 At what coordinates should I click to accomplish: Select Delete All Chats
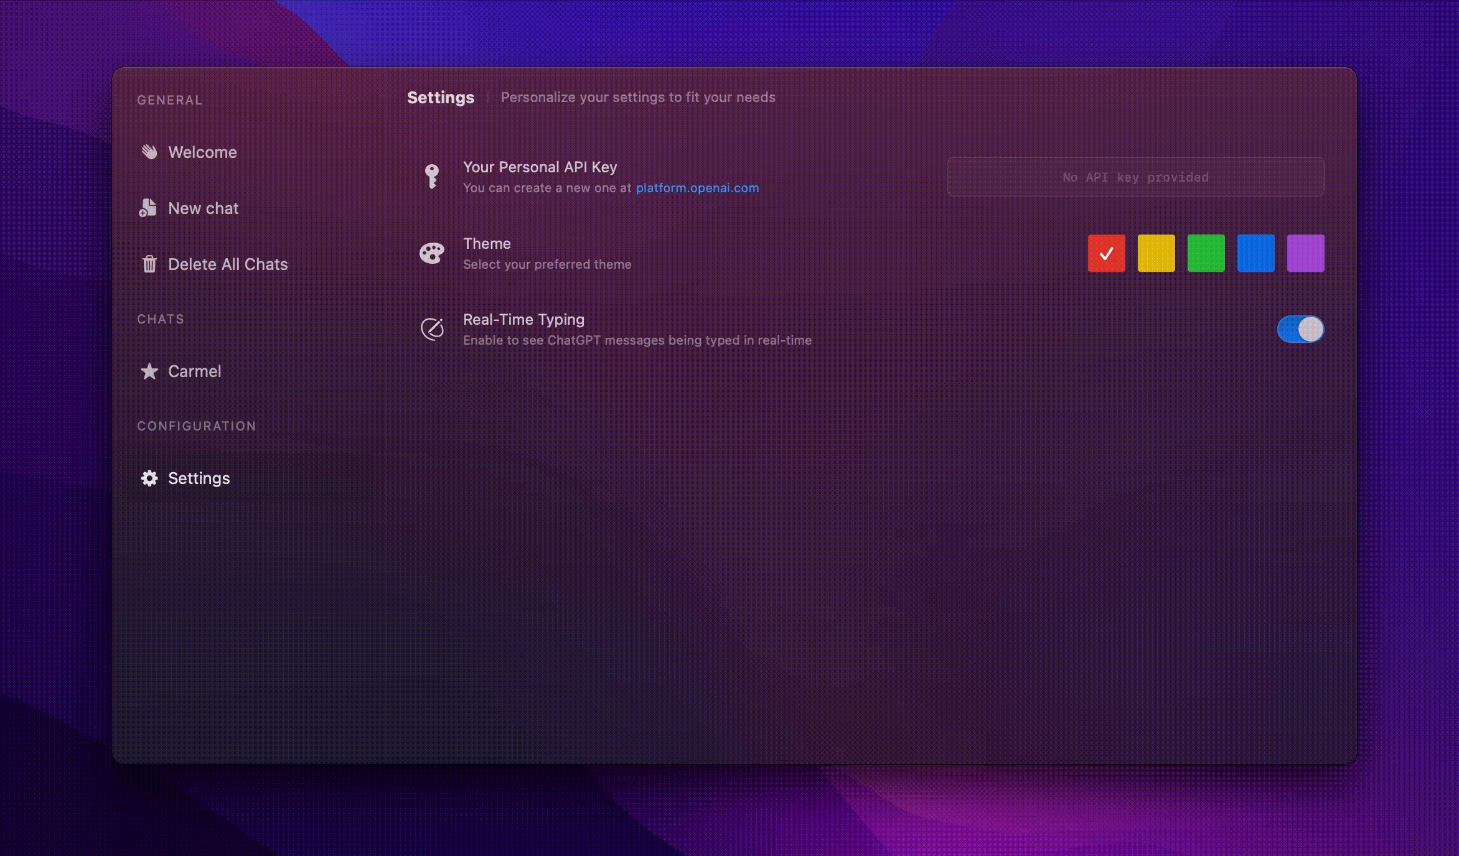click(228, 264)
